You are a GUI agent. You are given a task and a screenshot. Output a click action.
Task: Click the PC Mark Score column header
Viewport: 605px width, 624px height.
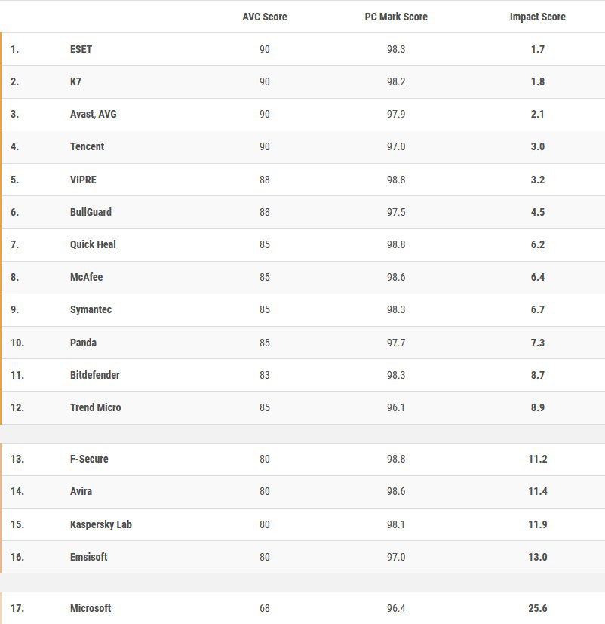tap(396, 17)
